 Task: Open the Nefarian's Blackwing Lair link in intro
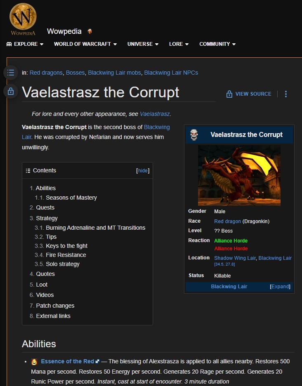(157, 127)
